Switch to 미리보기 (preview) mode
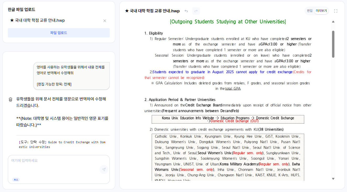This screenshot has width=347, height=192. coord(321,11)
